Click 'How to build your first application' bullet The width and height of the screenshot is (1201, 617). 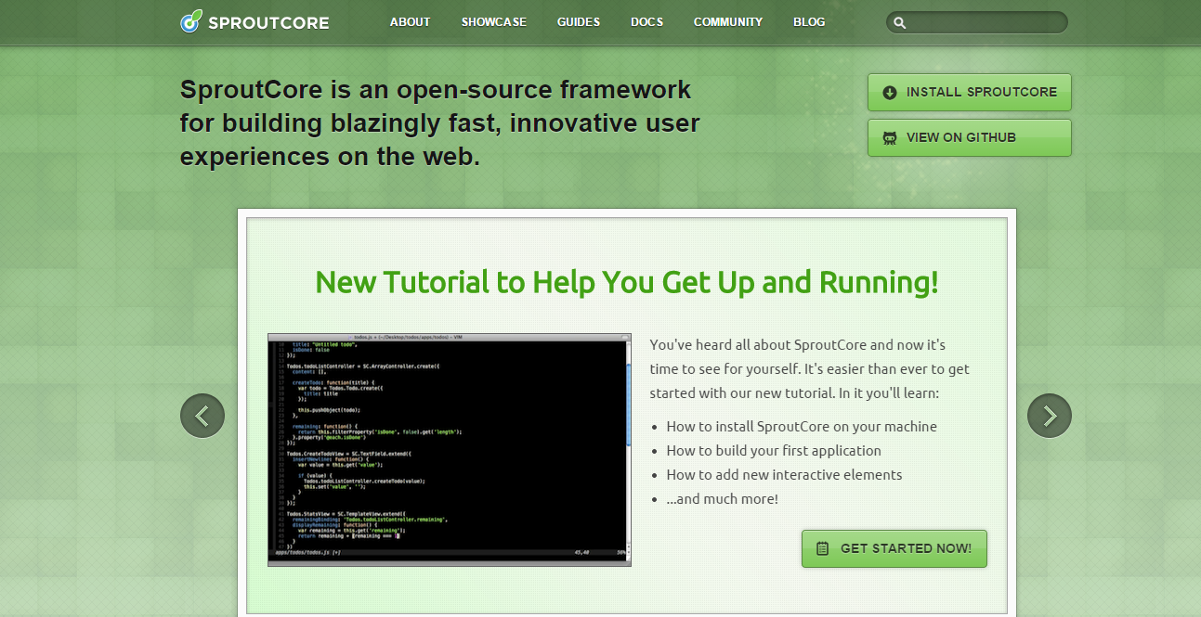click(774, 451)
